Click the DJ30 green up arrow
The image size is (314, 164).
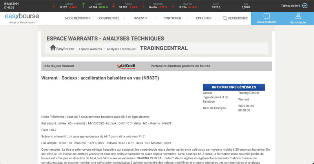point(84,5)
